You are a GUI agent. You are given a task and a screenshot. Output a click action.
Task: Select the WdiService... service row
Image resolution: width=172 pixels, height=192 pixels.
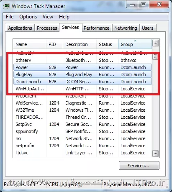point(82,103)
